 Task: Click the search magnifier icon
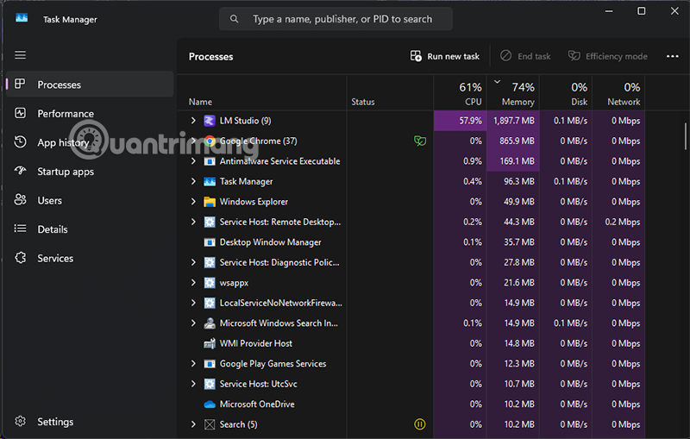[x=234, y=19]
